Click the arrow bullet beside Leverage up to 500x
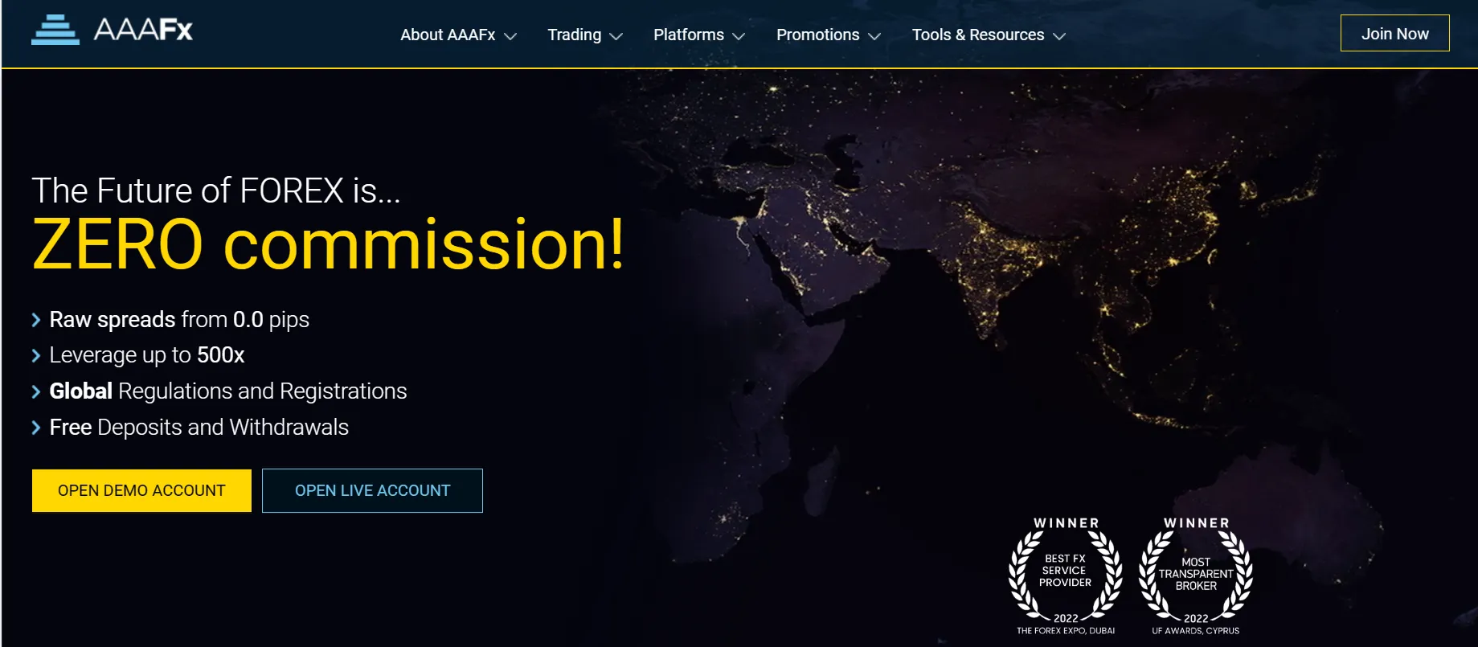This screenshot has width=1478, height=647. [x=36, y=355]
